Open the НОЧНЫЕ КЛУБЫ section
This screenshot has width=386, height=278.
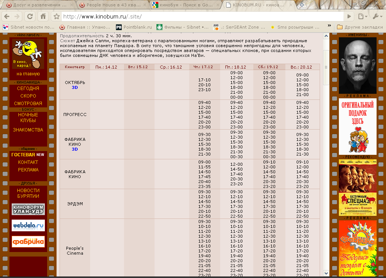point(28,118)
